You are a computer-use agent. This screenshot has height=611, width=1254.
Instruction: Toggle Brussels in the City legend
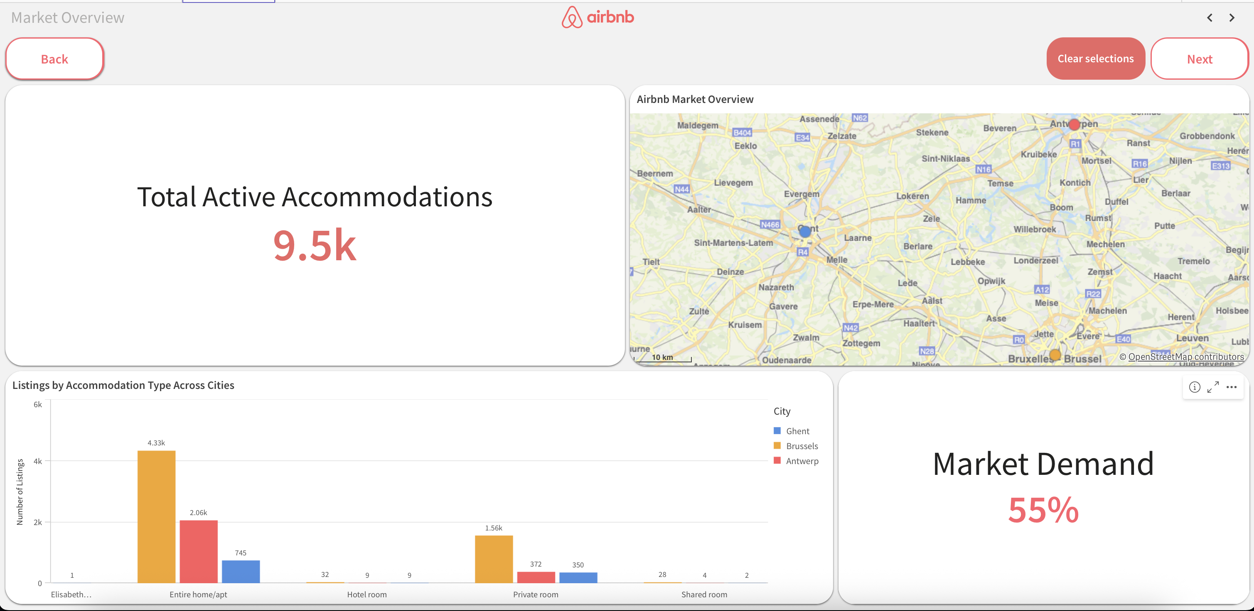801,446
